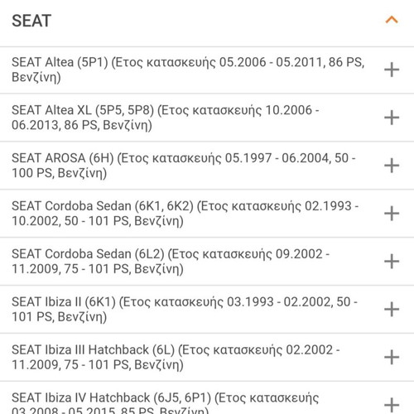Screen dimensions: 414x414
Task: Expand Ibiza III Hatchback (6L) plus icon
Action: (x=392, y=357)
